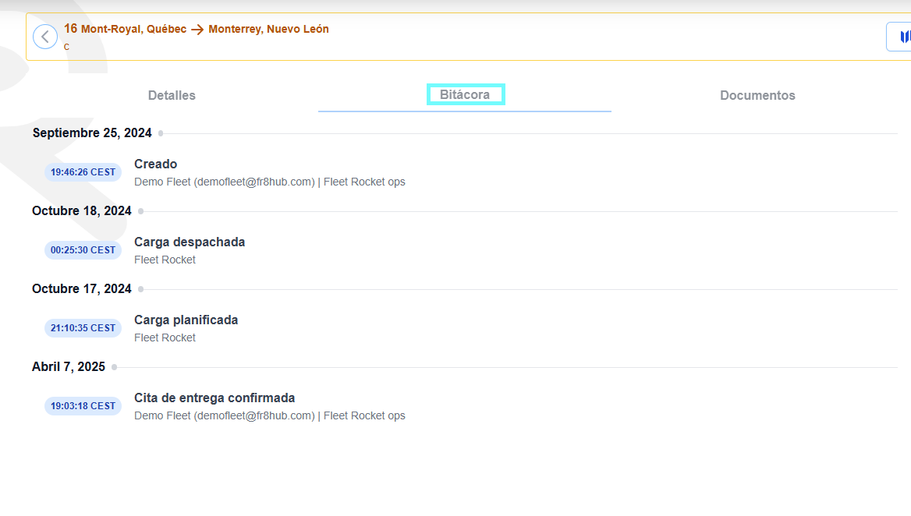The width and height of the screenshot is (911, 516).
Task: Click the Mont-Royal, Québec origin text
Action: [133, 29]
